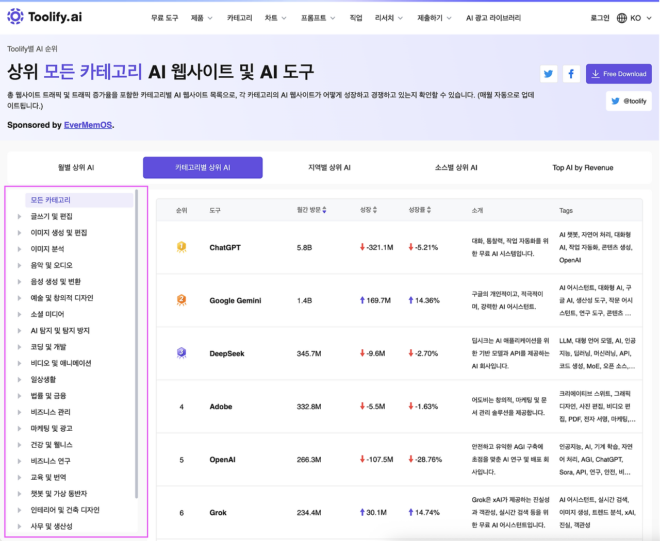Click the 소개 column header
Image resolution: width=660 pixels, height=541 pixels.
tap(477, 210)
